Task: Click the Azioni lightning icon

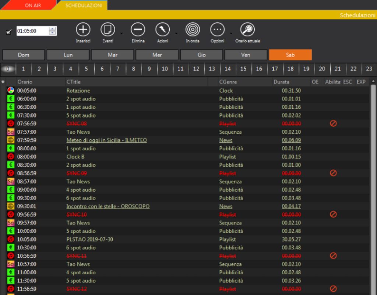Action: [162, 29]
